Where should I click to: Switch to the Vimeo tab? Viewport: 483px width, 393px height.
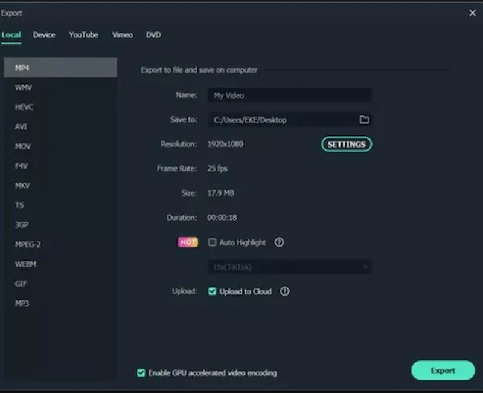coord(122,35)
